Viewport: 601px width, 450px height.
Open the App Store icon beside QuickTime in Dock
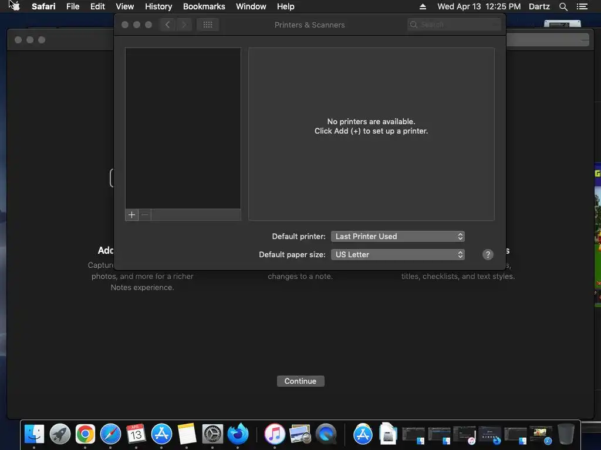click(x=363, y=434)
